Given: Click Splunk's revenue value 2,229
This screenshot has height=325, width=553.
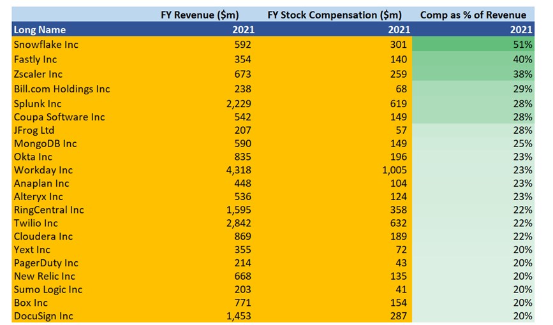Looking at the screenshot, I should pyautogui.click(x=239, y=104).
